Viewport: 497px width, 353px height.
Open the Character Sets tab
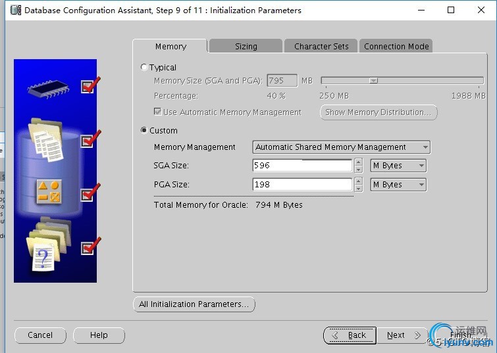coord(321,46)
